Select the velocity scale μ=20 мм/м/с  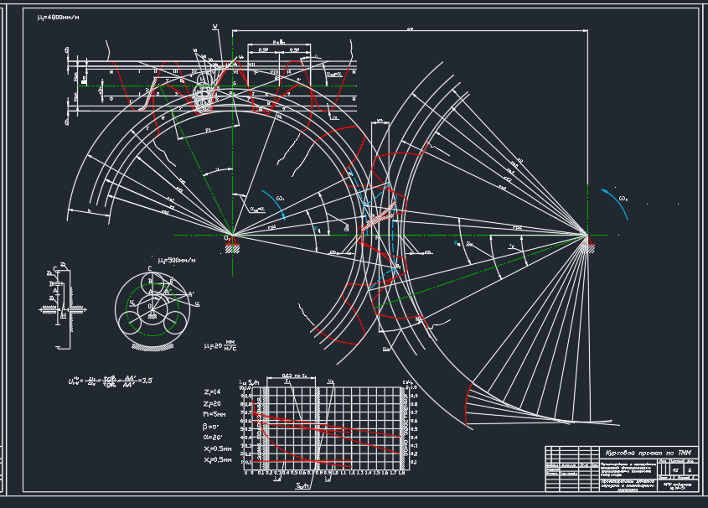(x=220, y=345)
